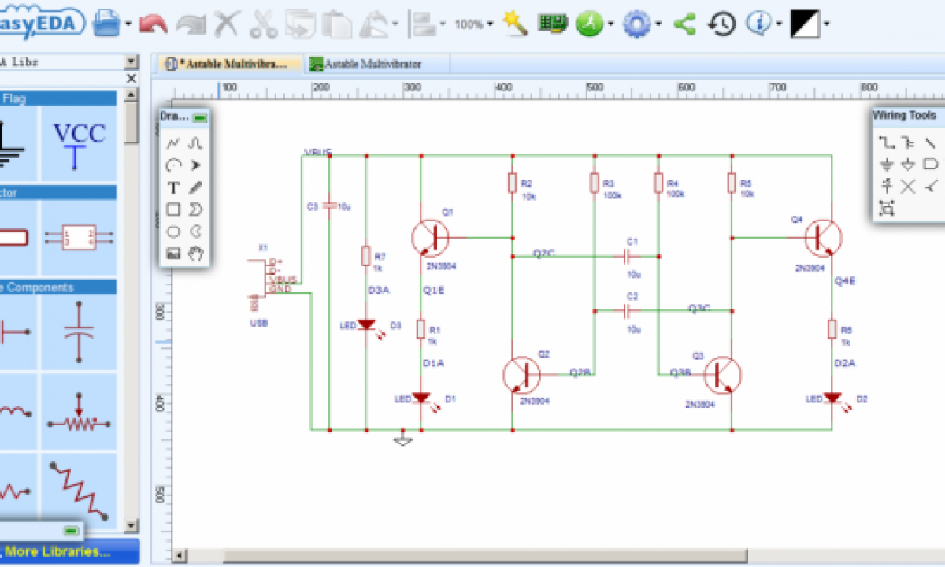Click the red Undo arrow
The width and height of the screenshot is (945, 567).
(153, 24)
